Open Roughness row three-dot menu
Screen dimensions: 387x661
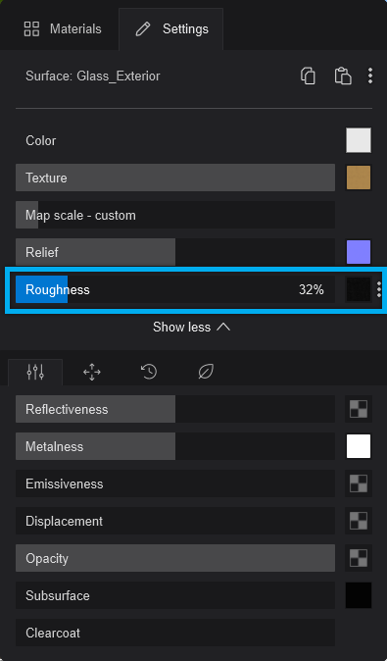point(379,289)
